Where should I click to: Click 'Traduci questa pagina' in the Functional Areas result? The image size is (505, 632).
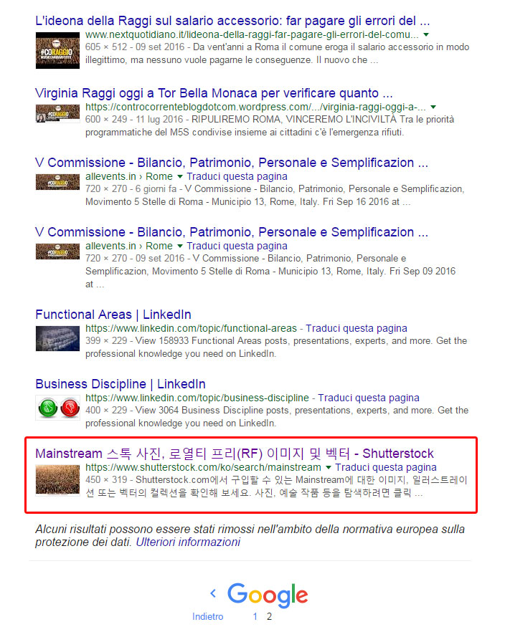point(357,328)
